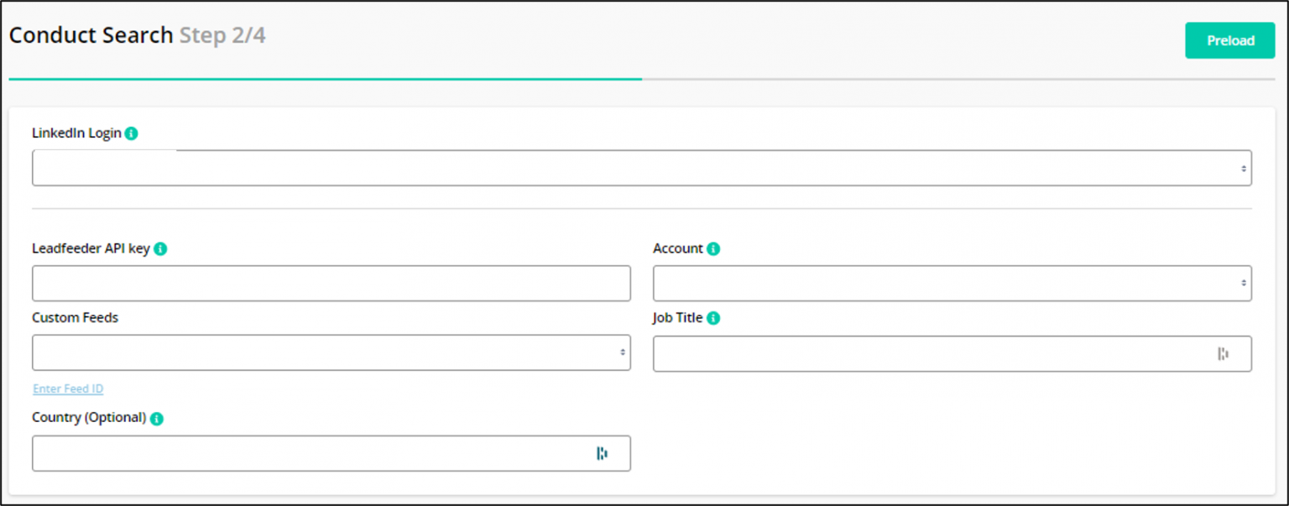The height and width of the screenshot is (506, 1289).
Task: Open the Enter Feed ID link
Action: tap(67, 389)
